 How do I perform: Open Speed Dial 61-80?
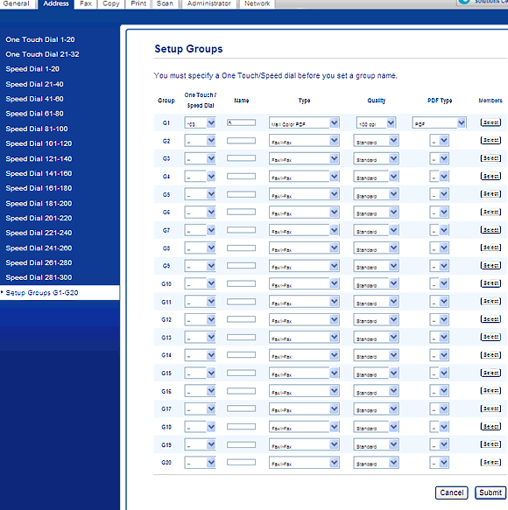34,114
